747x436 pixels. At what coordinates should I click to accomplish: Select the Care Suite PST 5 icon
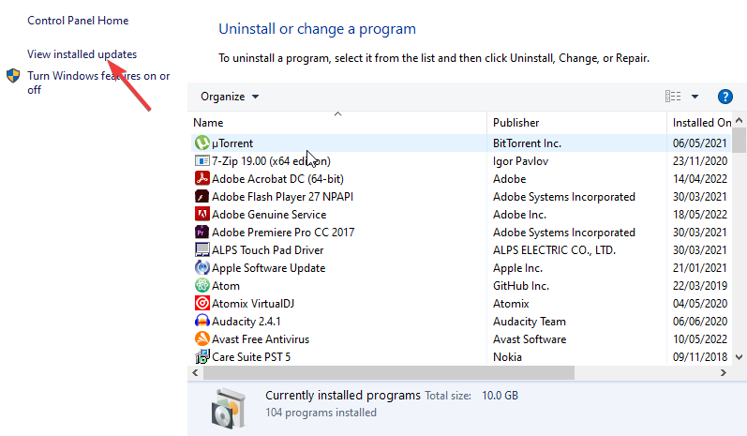point(202,356)
